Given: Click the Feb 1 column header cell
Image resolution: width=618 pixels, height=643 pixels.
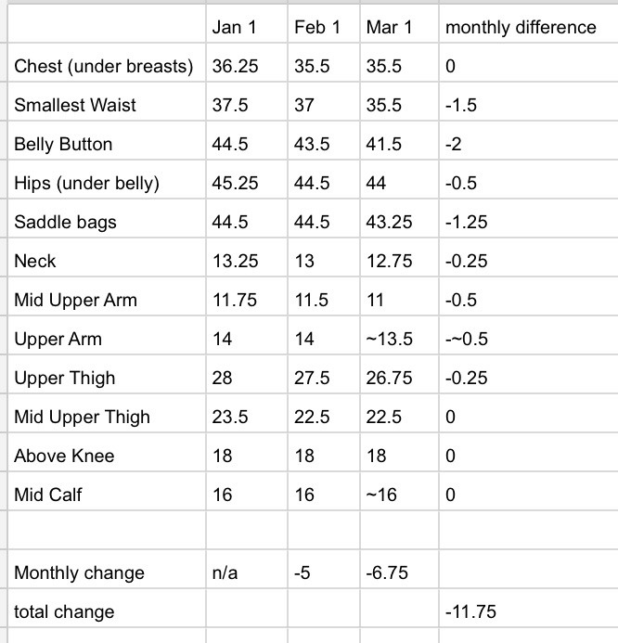Looking at the screenshot, I should (x=317, y=27).
